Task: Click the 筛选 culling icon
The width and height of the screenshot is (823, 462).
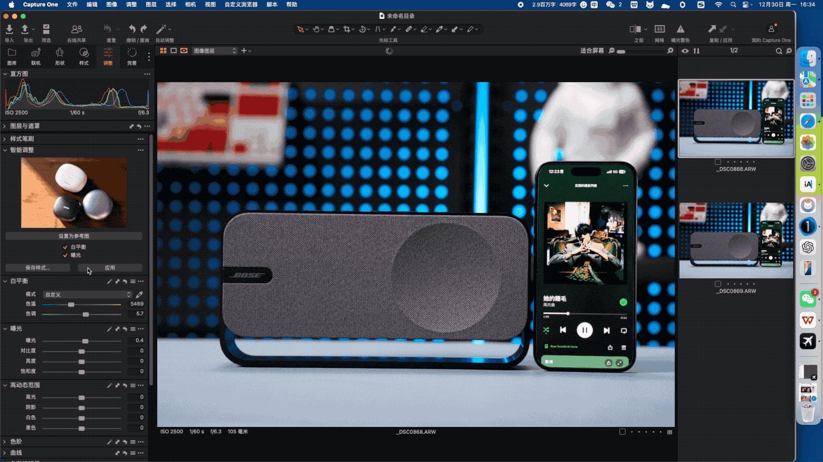Action: tap(46, 30)
